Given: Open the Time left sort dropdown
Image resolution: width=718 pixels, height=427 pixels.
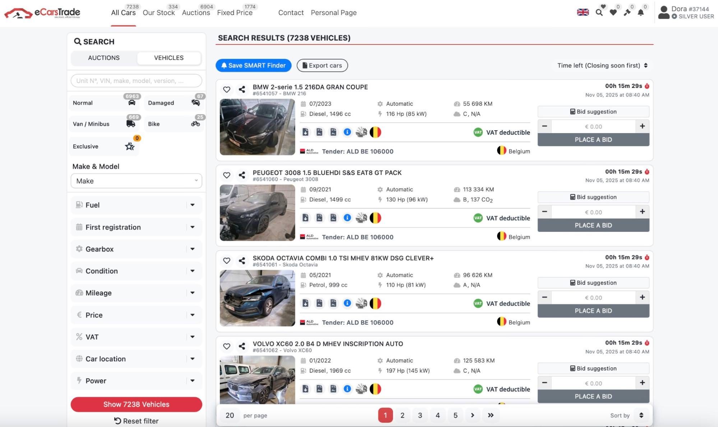Looking at the screenshot, I should point(602,65).
